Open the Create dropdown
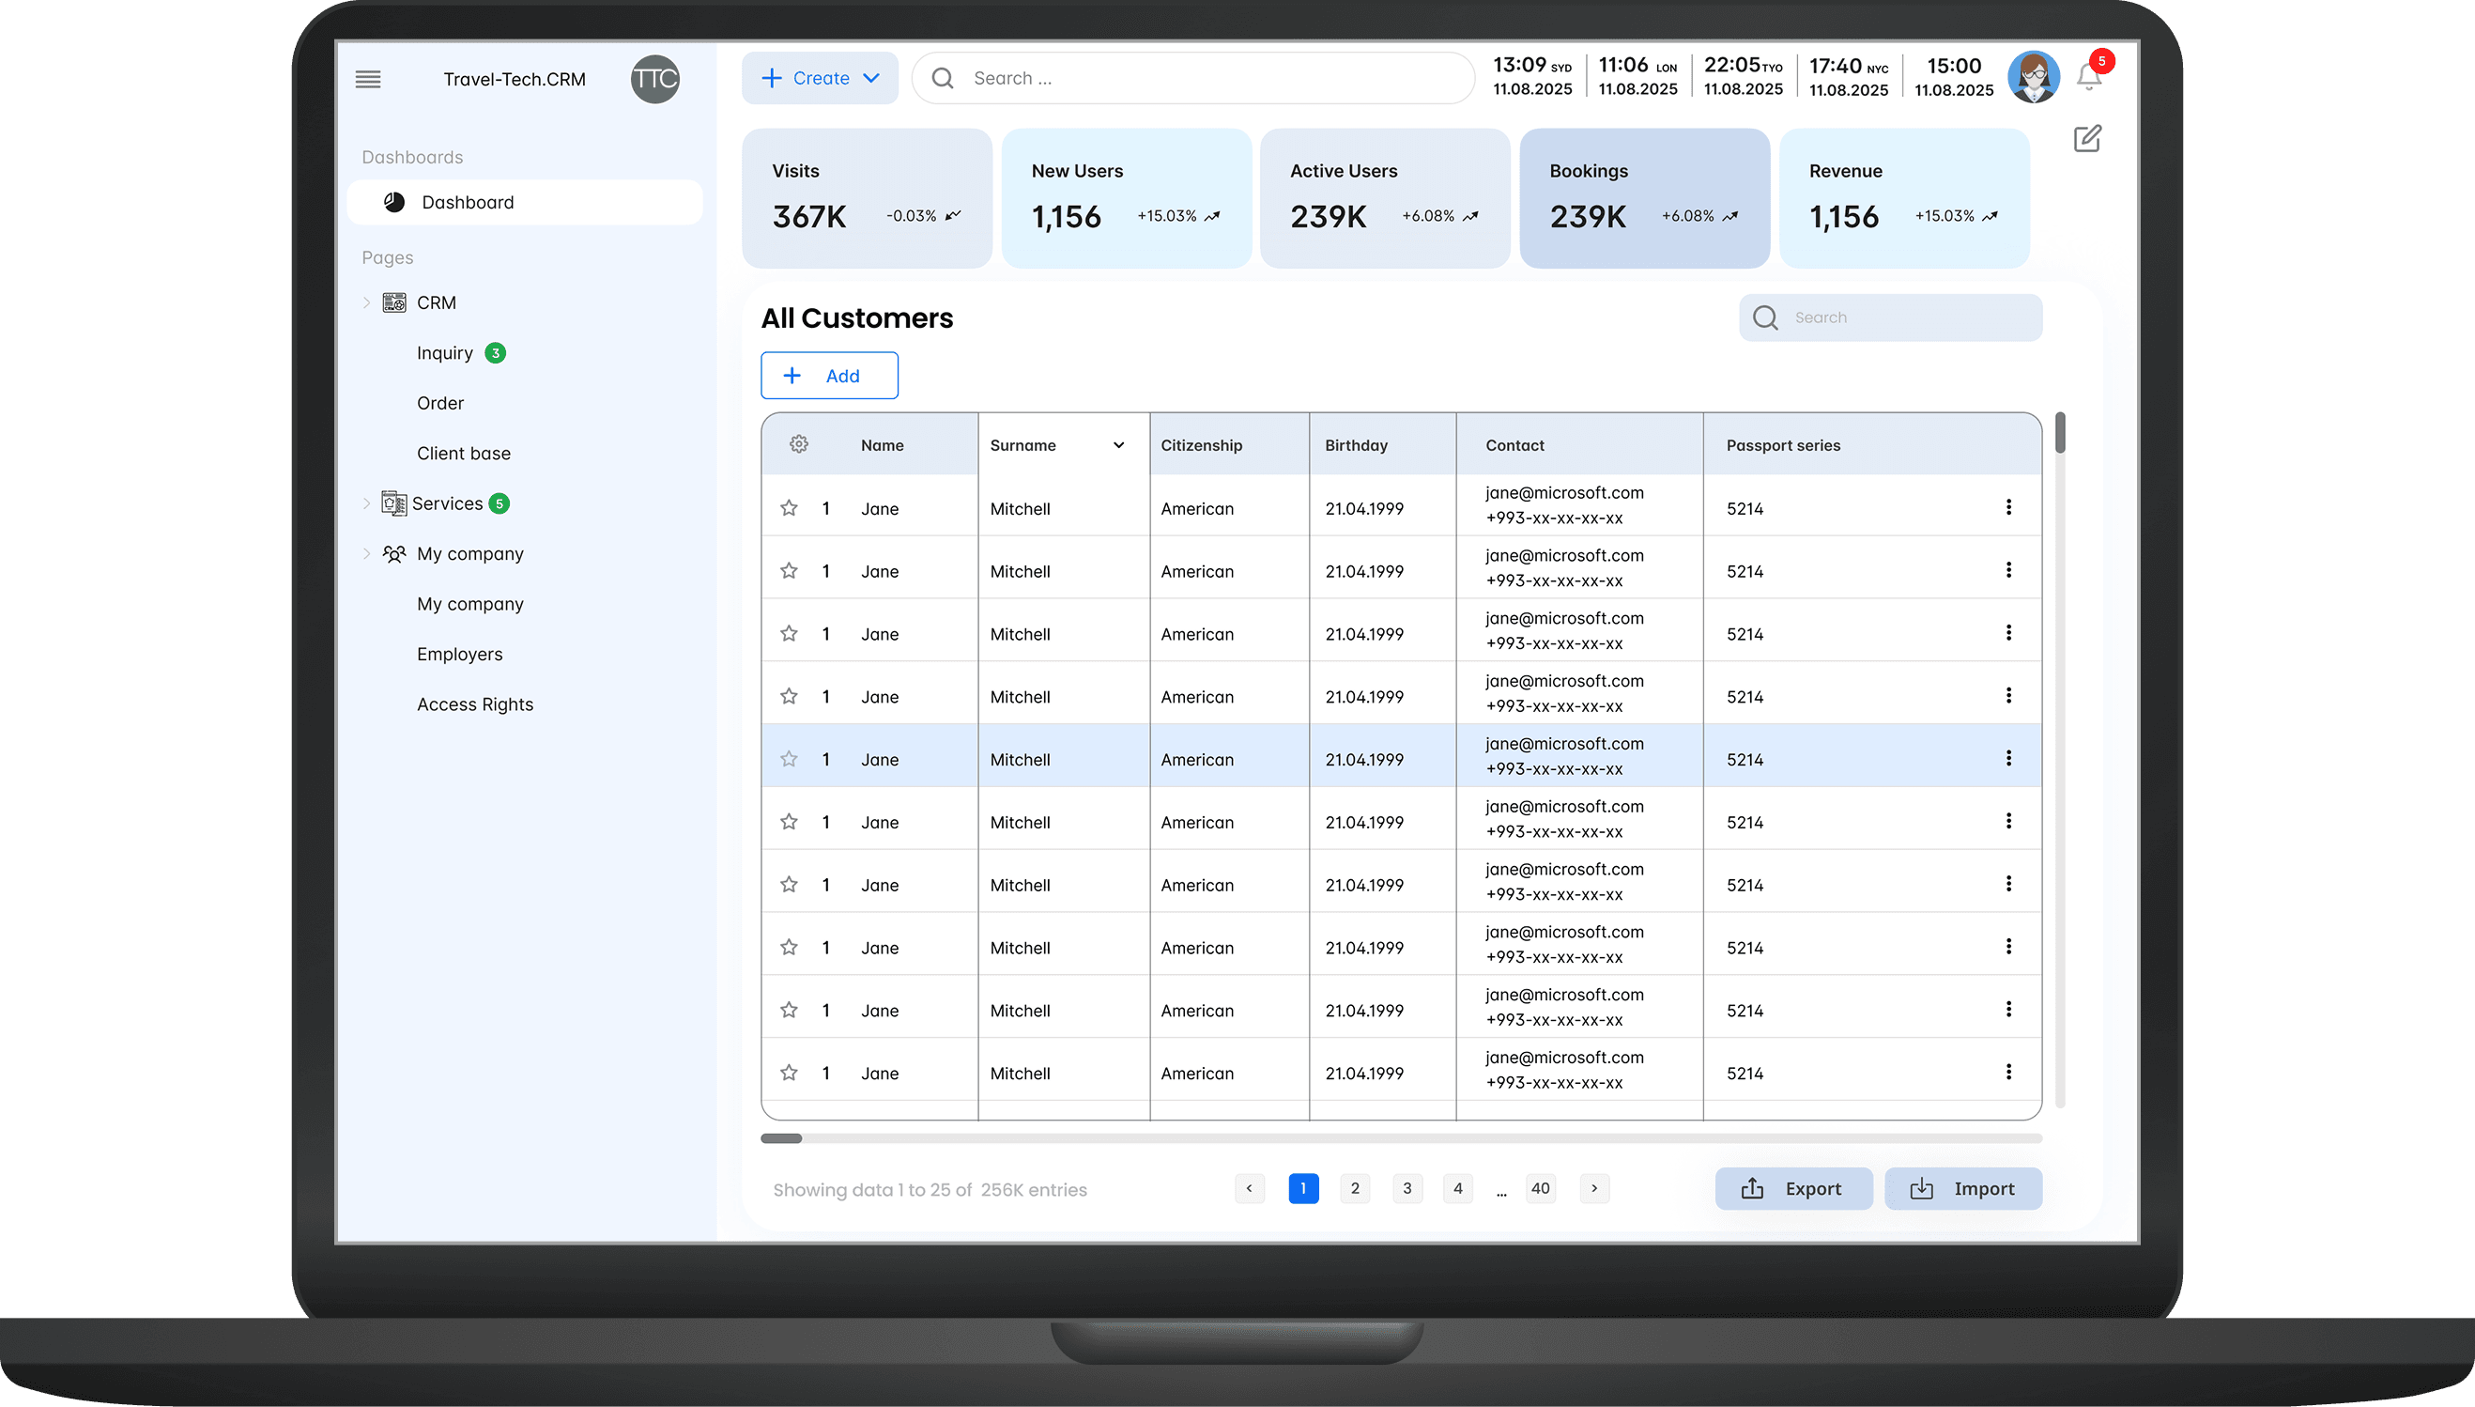The image size is (2475, 1407). (821, 78)
